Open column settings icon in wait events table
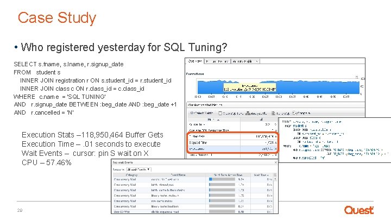 point(275,175)
